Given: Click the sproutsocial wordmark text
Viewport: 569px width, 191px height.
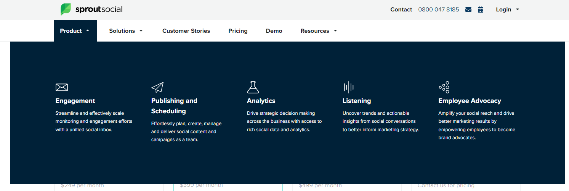Looking at the screenshot, I should [99, 10].
